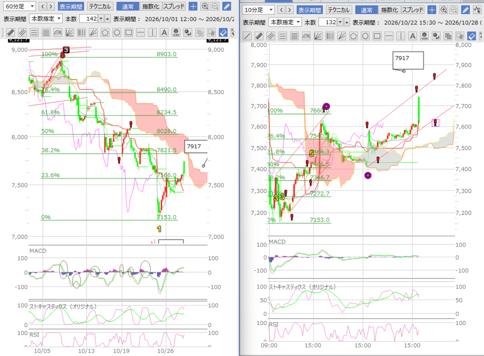Click 表示期間 button in right chart
Screen dimensions: 484x356
[310, 10]
